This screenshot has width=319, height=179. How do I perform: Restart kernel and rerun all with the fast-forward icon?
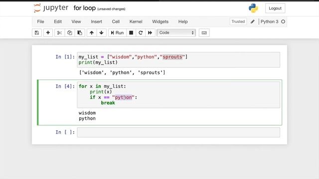[x=150, y=33]
